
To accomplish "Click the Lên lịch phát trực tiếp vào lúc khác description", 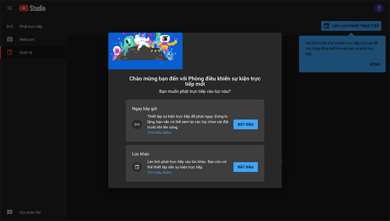I will [x=187, y=164].
